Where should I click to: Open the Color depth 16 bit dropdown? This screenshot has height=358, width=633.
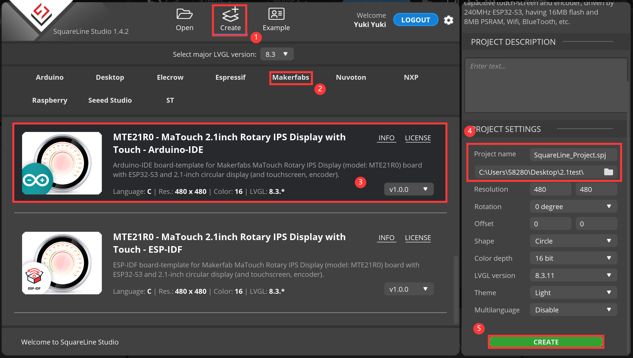point(573,258)
